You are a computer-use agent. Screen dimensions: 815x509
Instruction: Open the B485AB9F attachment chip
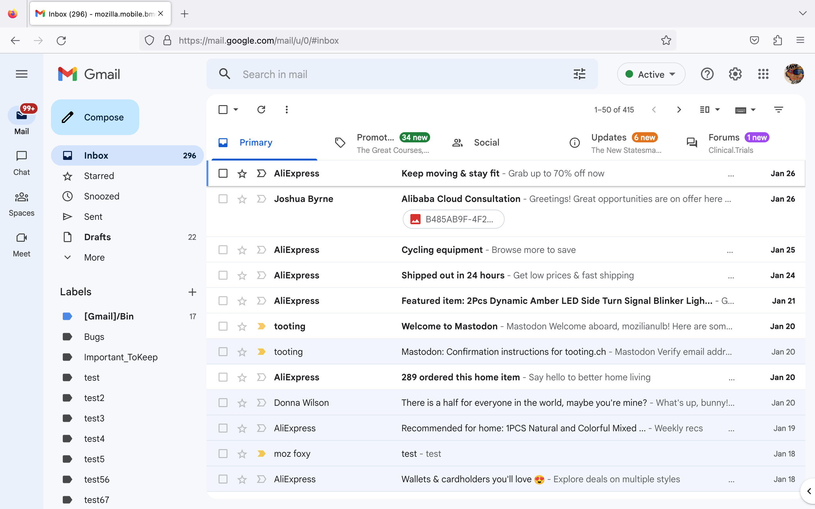pos(453,219)
